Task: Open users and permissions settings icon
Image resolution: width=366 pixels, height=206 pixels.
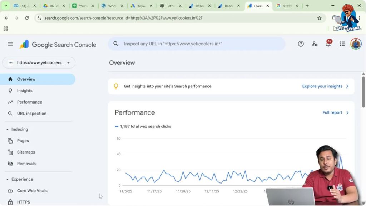Action: coord(315,44)
